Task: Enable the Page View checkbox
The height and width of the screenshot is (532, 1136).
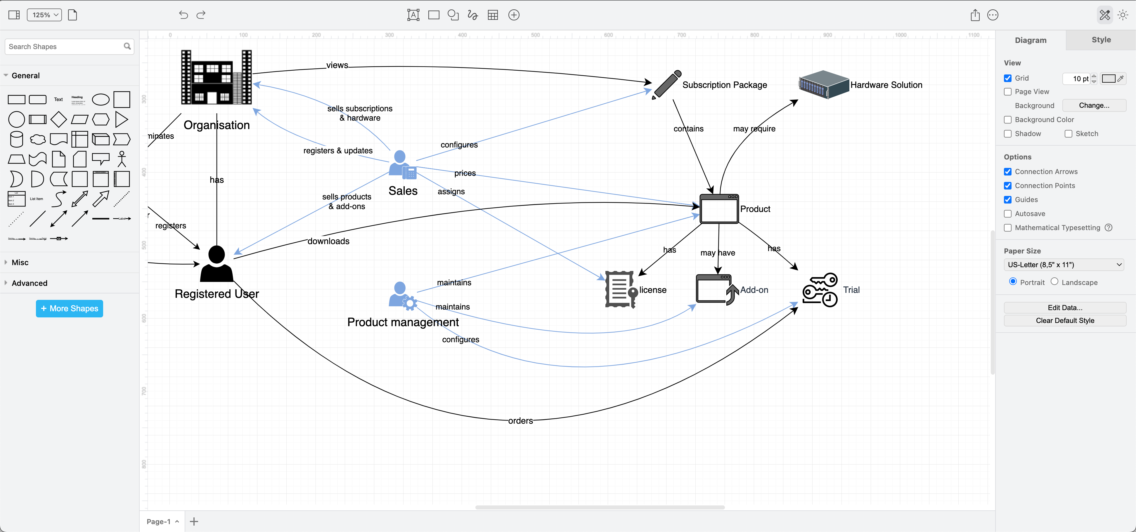Action: pos(1008,91)
